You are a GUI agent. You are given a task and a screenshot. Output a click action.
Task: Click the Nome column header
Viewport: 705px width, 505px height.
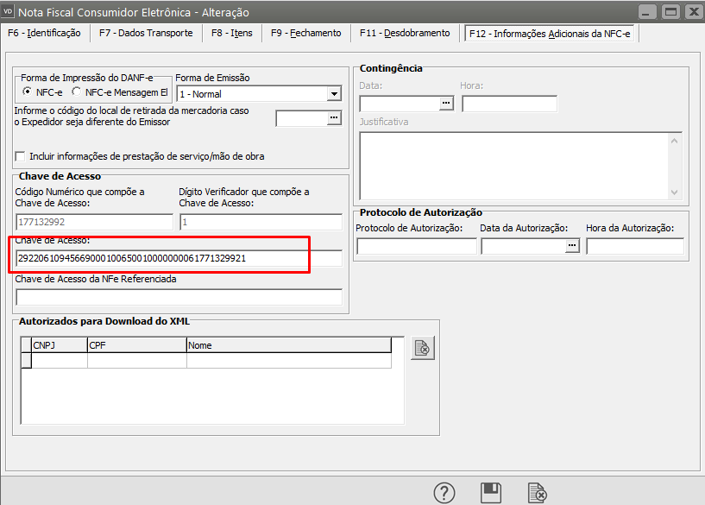(x=289, y=345)
